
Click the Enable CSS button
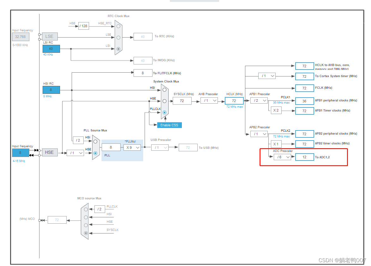point(170,125)
